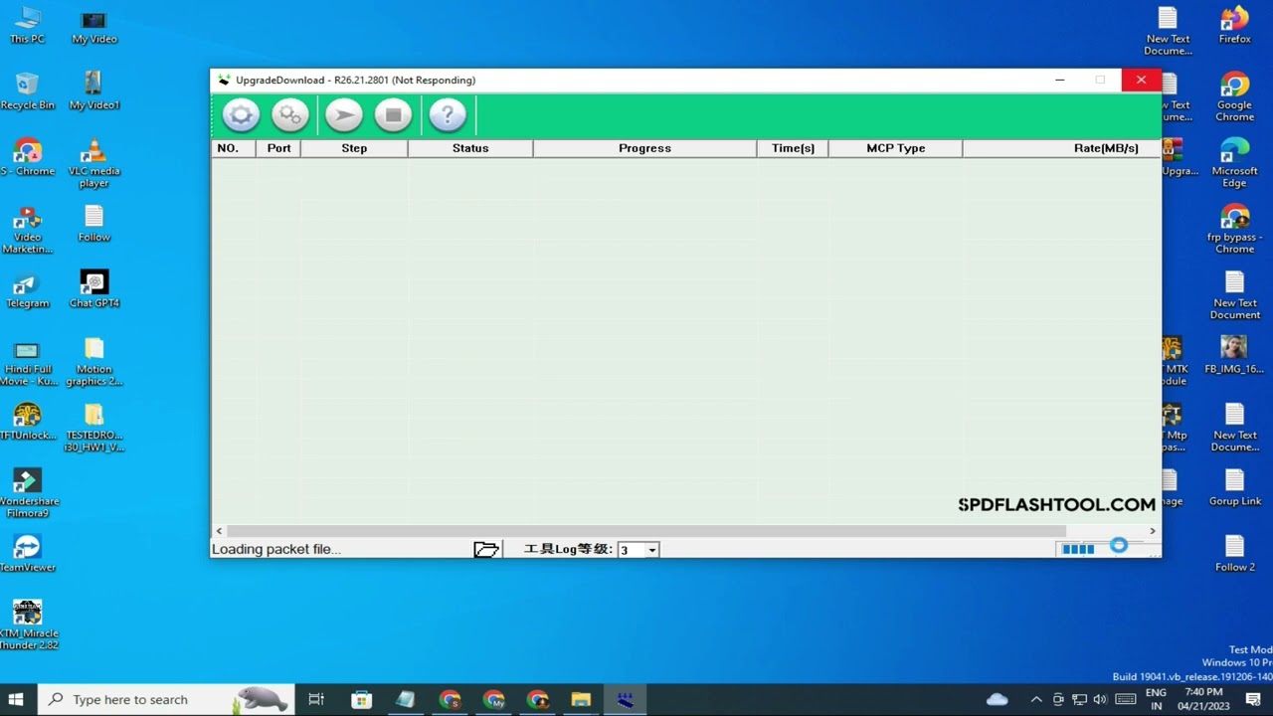
Task: Select the frp bypass - Chrome shortcut
Action: point(1234,229)
